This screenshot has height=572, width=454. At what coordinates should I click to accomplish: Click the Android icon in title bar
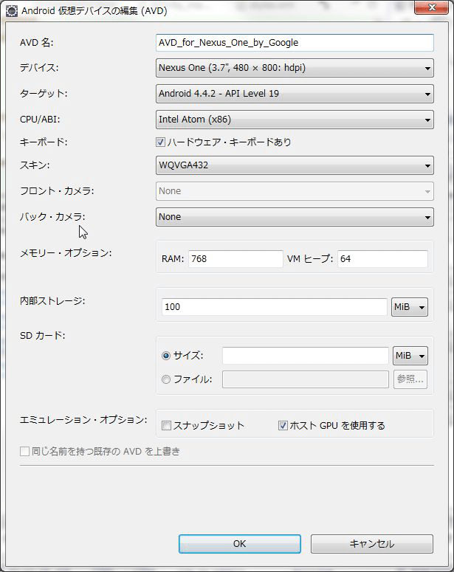coord(12,10)
